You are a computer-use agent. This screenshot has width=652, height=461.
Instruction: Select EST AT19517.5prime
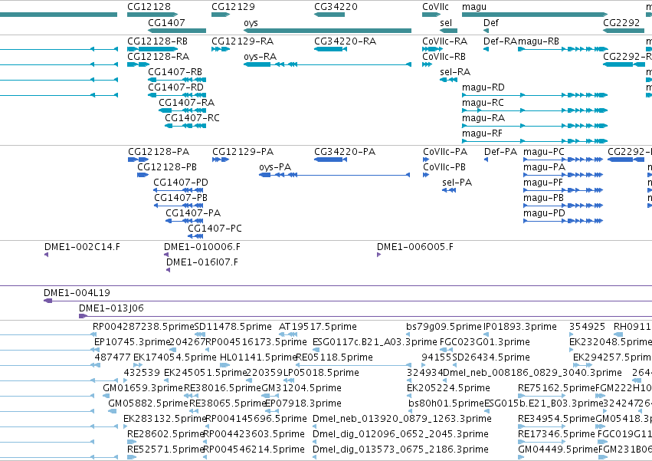(287, 334)
